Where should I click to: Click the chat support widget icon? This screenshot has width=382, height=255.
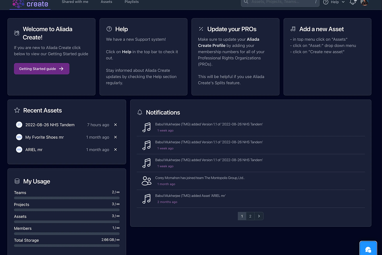click(368, 249)
